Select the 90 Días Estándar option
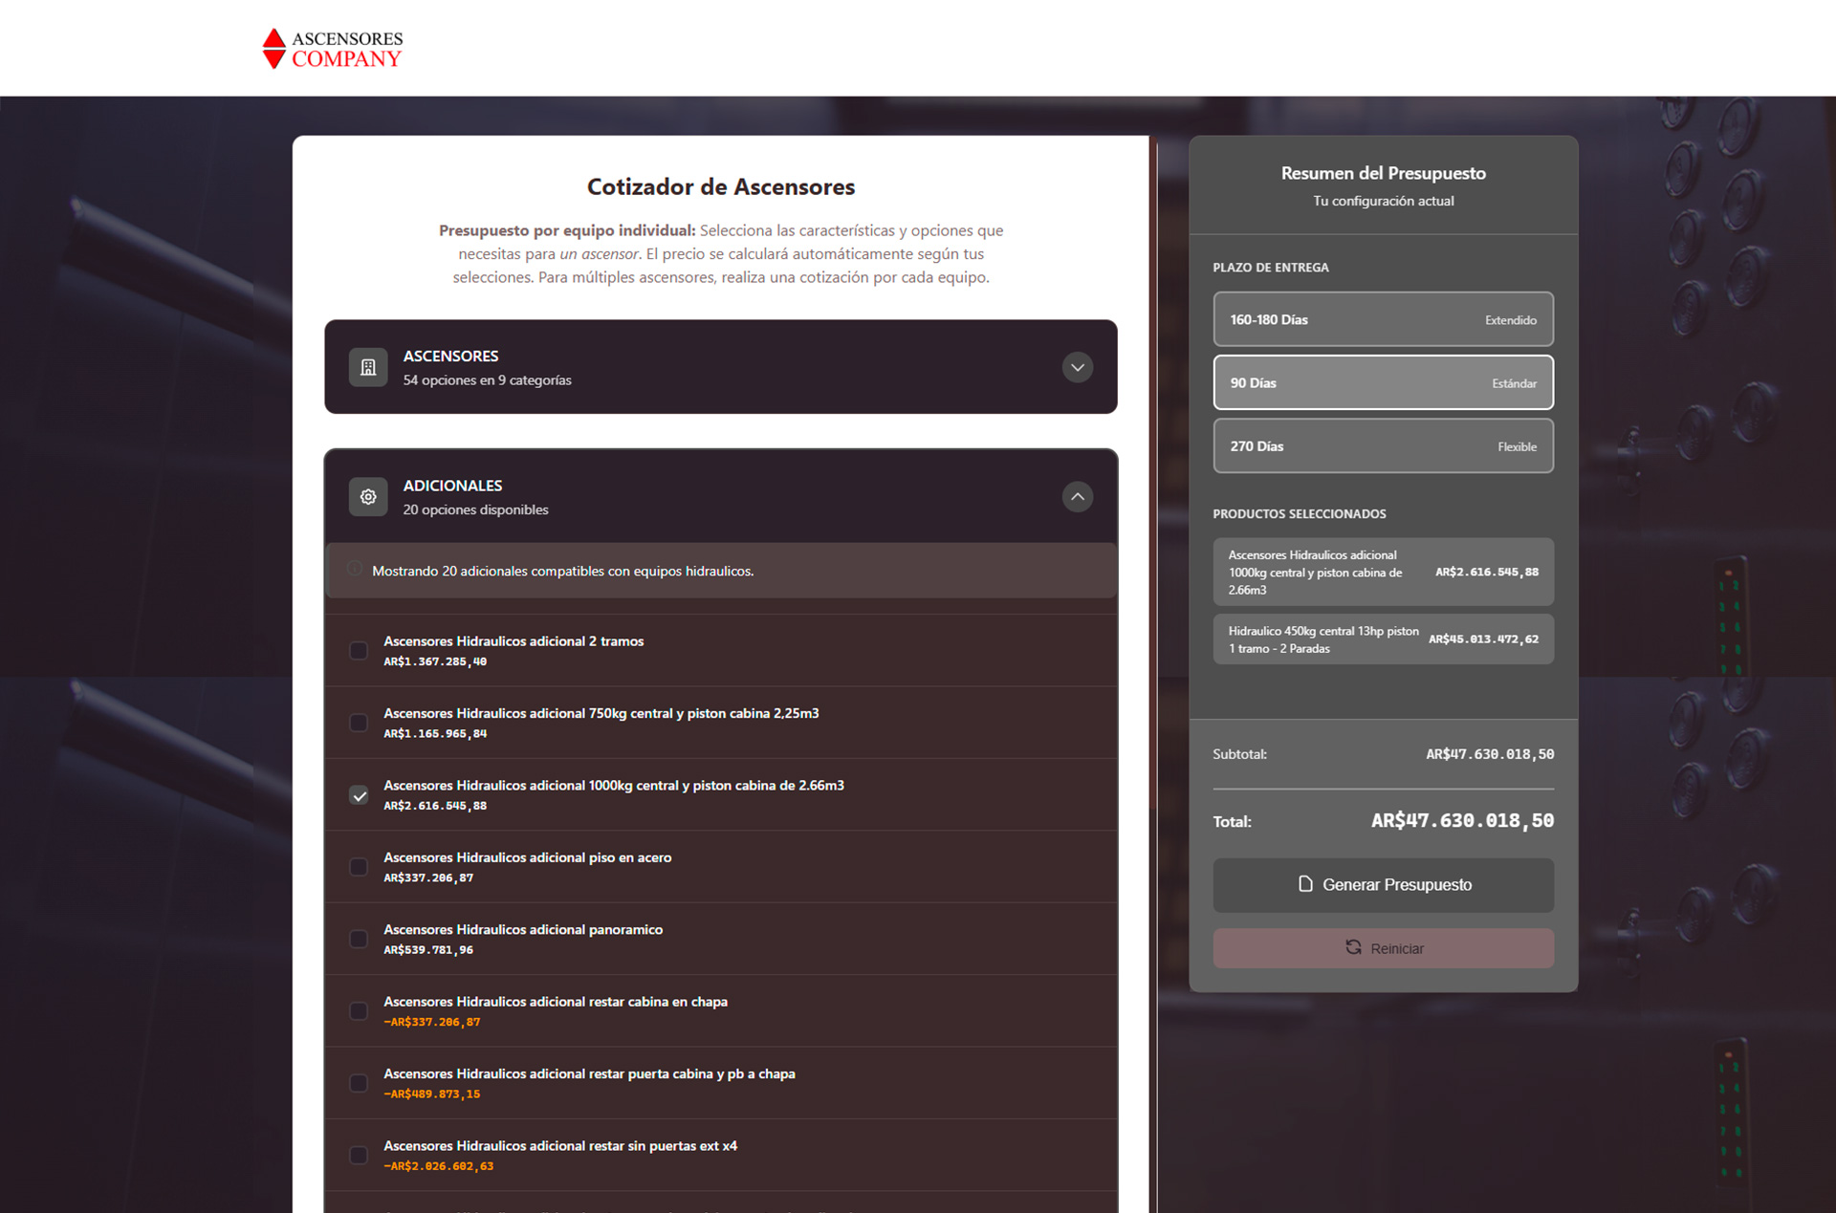 point(1383,382)
